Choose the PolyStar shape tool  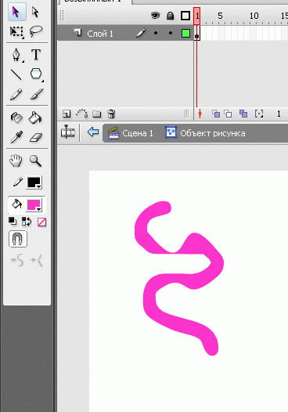pyautogui.click(x=36, y=74)
